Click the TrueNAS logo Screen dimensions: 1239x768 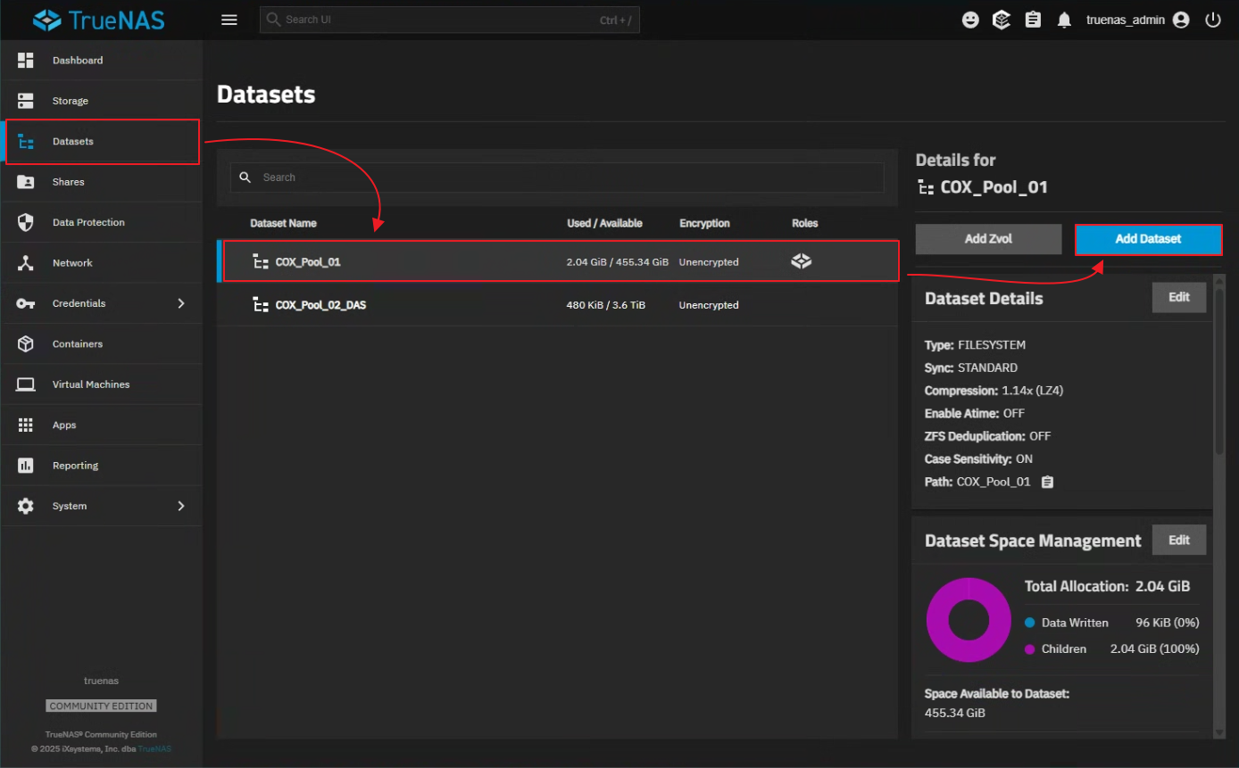point(98,20)
